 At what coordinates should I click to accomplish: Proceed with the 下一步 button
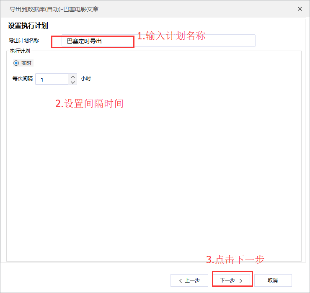click(232, 280)
